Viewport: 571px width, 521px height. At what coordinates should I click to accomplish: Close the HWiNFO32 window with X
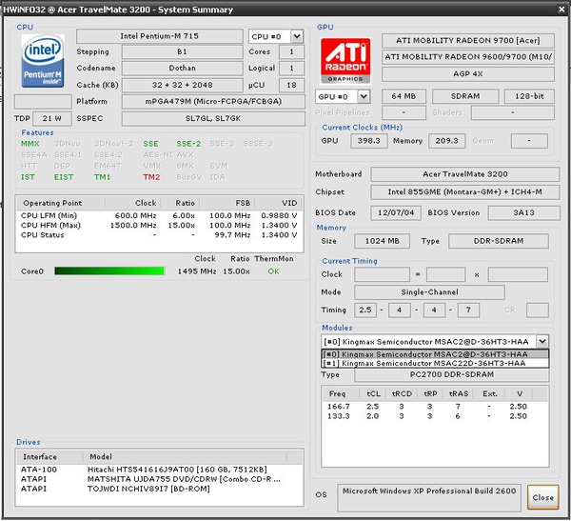(561, 10)
